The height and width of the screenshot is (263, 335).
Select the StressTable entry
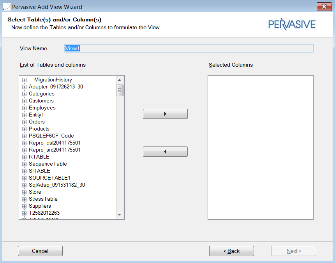click(x=43, y=199)
